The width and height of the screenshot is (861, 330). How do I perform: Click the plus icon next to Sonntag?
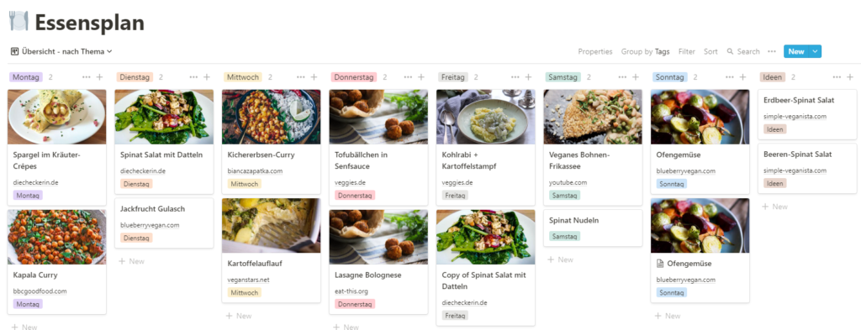click(742, 77)
